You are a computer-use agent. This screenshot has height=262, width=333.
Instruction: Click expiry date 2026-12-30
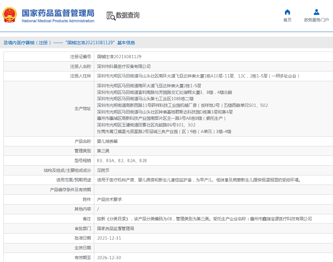[109, 258]
